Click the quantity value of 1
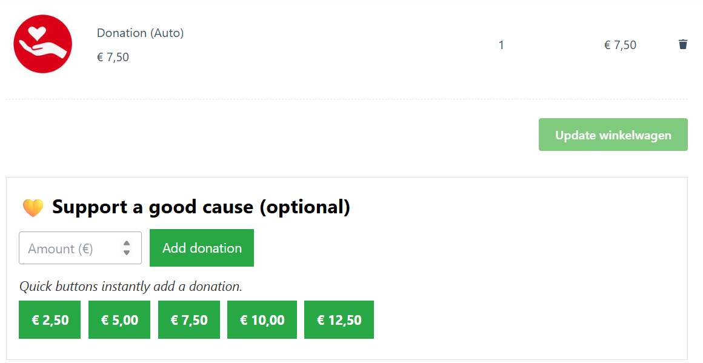 pos(501,44)
